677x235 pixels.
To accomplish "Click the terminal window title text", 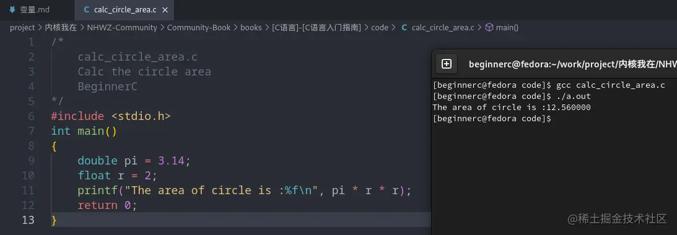I will point(572,64).
